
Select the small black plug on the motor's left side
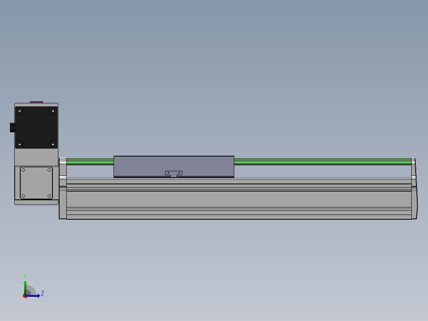13,128
